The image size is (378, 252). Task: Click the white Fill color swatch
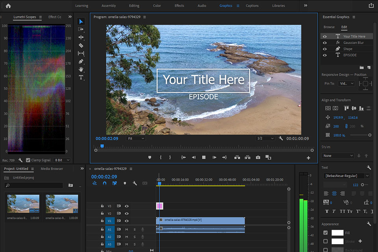337,233
